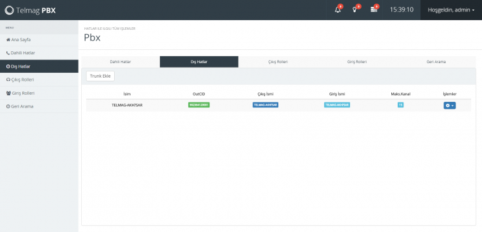The image size is (482, 232).
Task: Open Geri Arama in the sidebar menu
Action: pyautogui.click(x=39, y=106)
